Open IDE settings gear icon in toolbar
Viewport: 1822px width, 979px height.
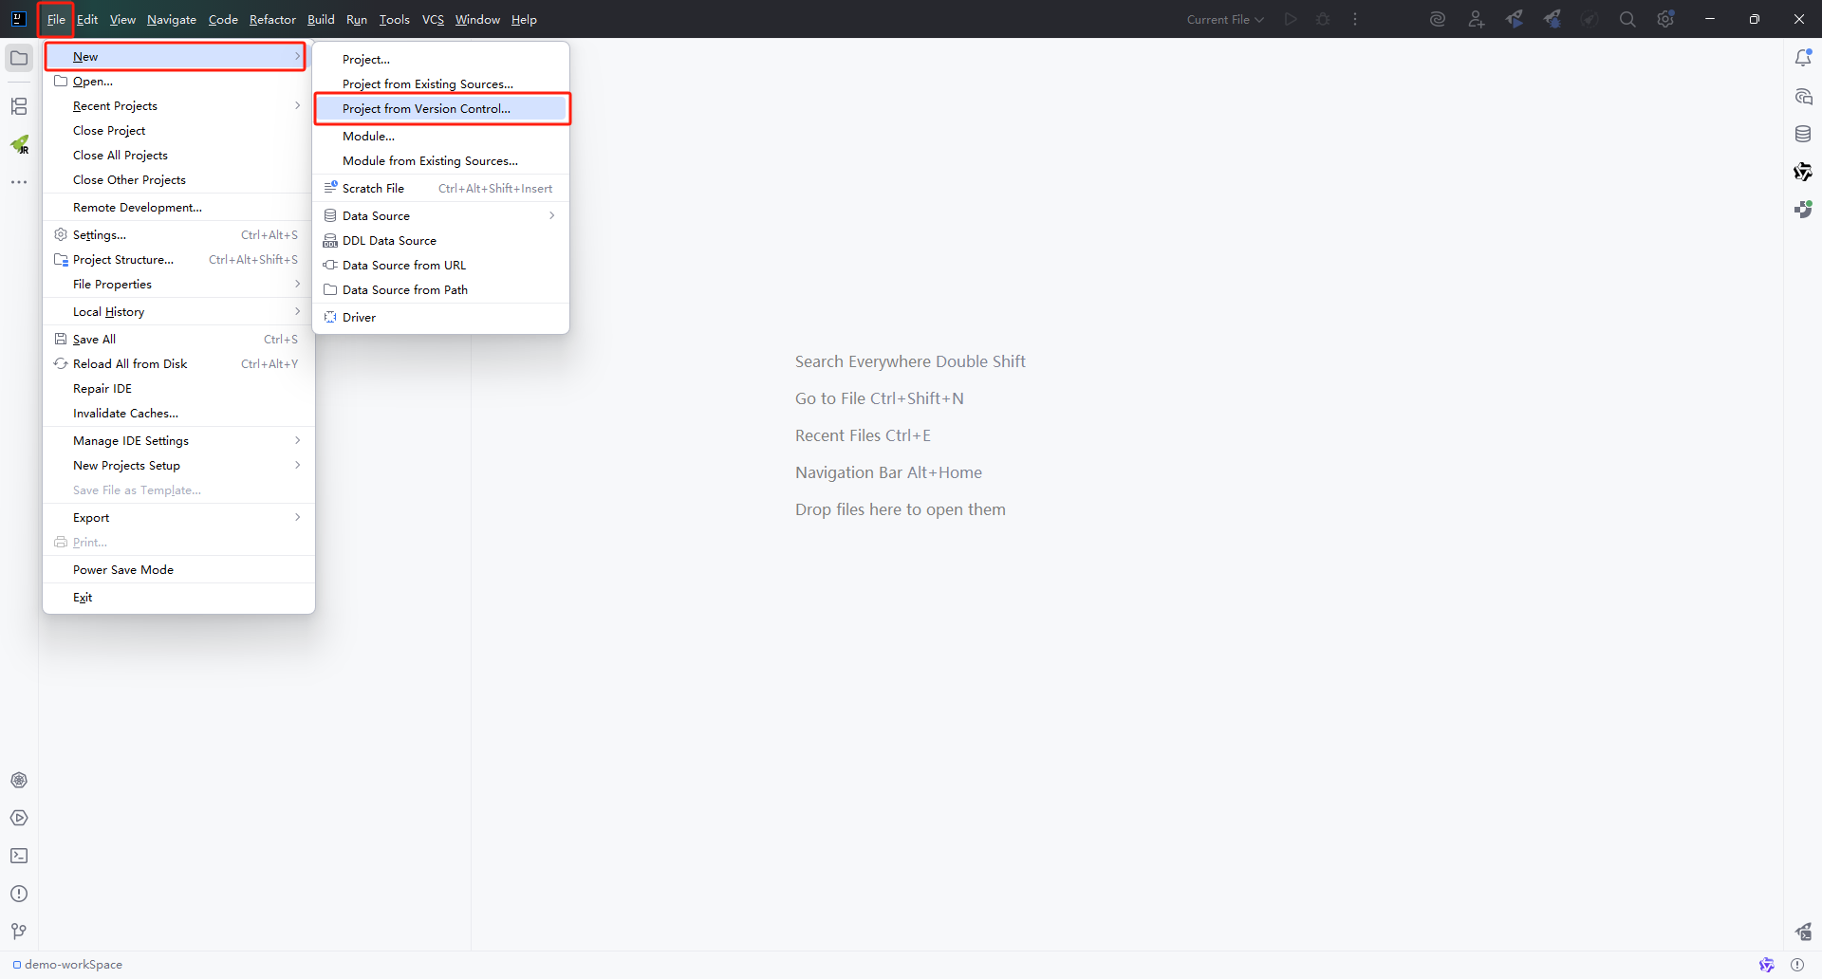1665,19
